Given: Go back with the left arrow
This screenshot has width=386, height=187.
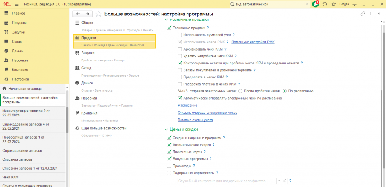Looking at the screenshot, I should click(78, 14).
